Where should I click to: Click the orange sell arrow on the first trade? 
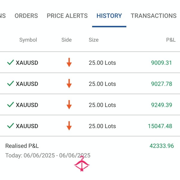[x=69, y=62]
